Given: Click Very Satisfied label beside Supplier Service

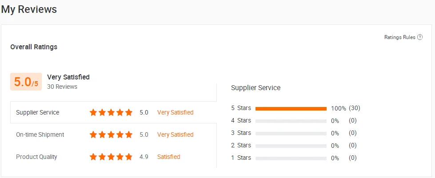Looking at the screenshot, I should 176,112.
